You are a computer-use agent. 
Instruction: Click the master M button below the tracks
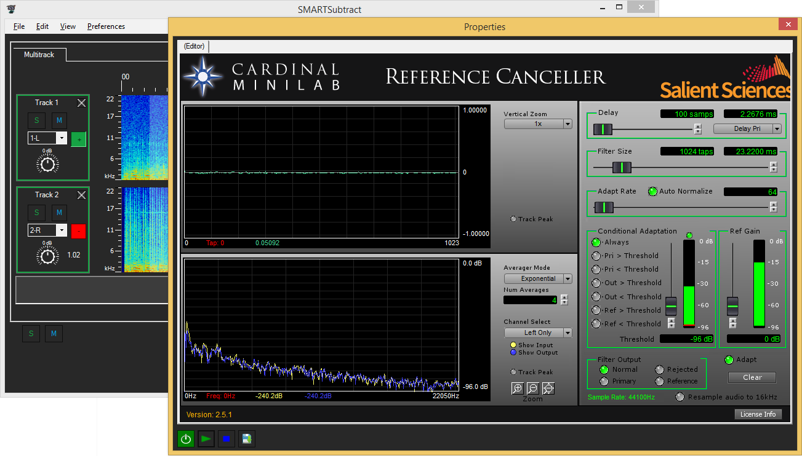click(54, 334)
